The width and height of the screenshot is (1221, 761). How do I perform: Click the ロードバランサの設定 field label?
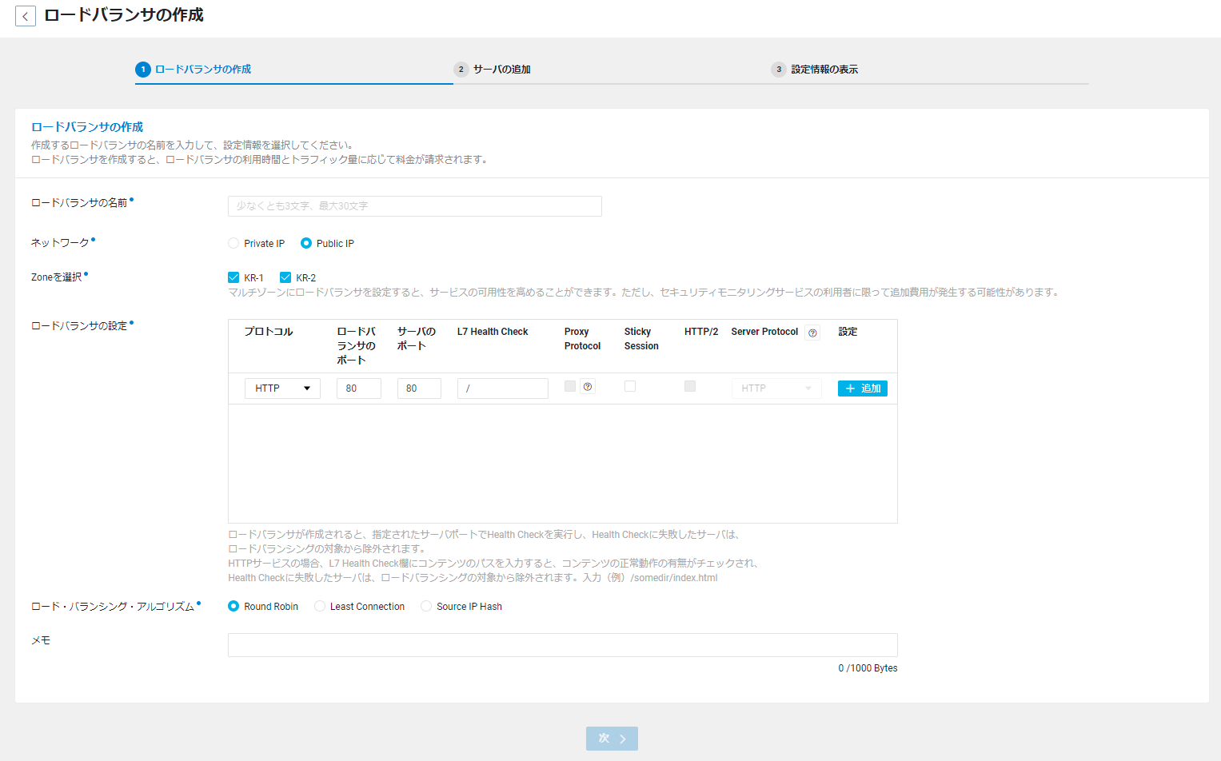tap(79, 326)
